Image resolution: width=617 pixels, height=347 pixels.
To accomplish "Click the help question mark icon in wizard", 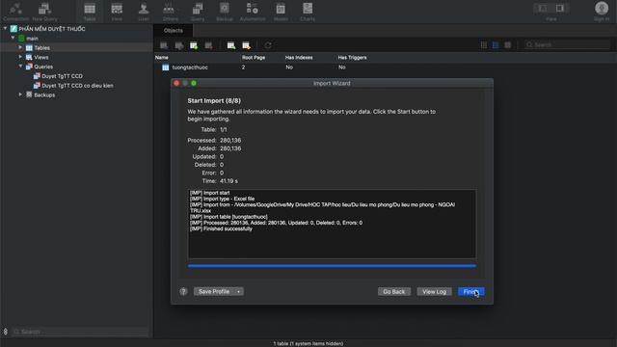I will (x=183, y=291).
